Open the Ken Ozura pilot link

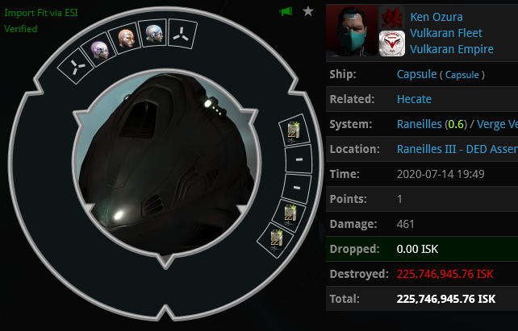coord(436,17)
